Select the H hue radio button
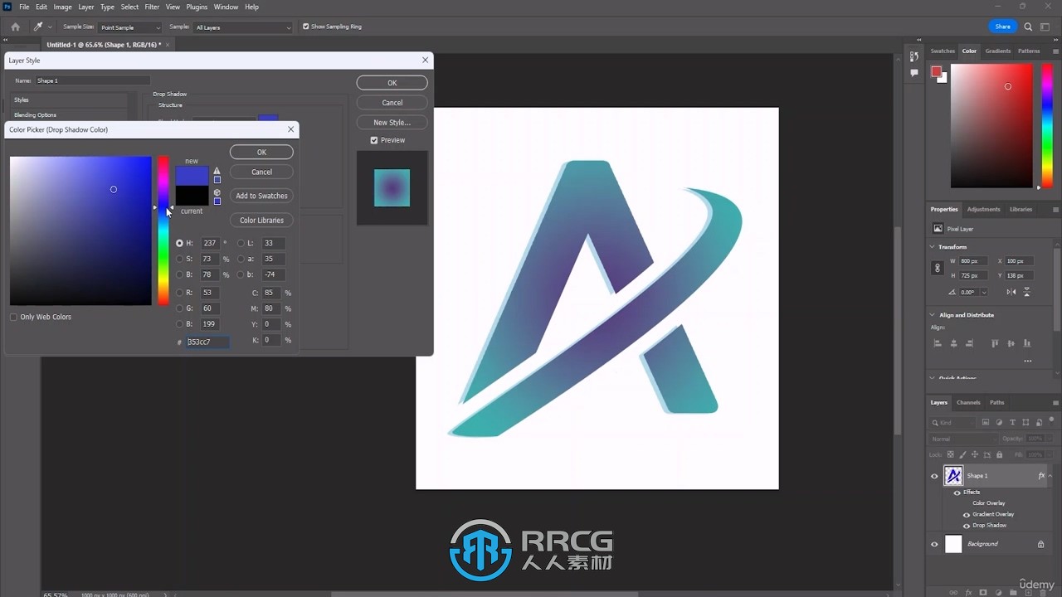Screen dimensions: 1062x597 [x=179, y=243]
